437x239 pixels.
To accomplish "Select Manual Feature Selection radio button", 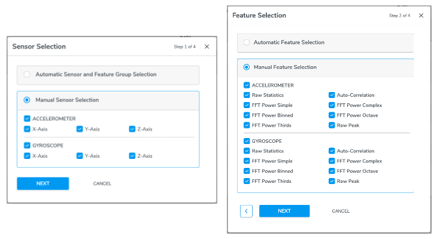I will point(247,67).
